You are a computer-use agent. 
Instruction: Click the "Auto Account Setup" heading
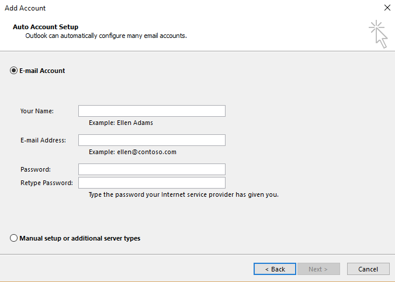coord(46,27)
